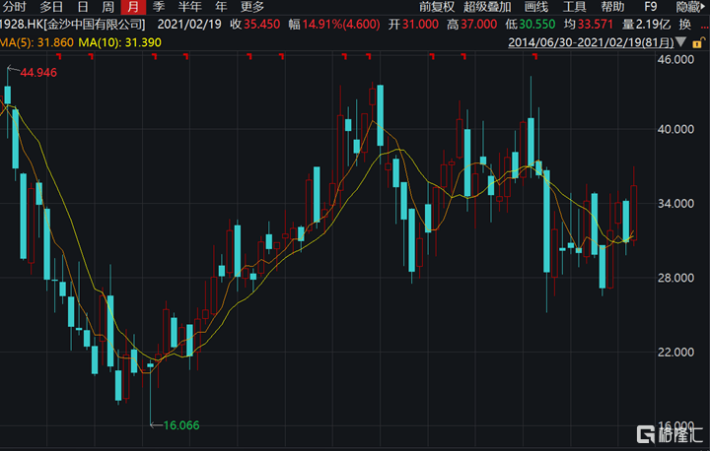Select the 周 weekly period
Screen dimensions: 710x451
[x=107, y=6]
